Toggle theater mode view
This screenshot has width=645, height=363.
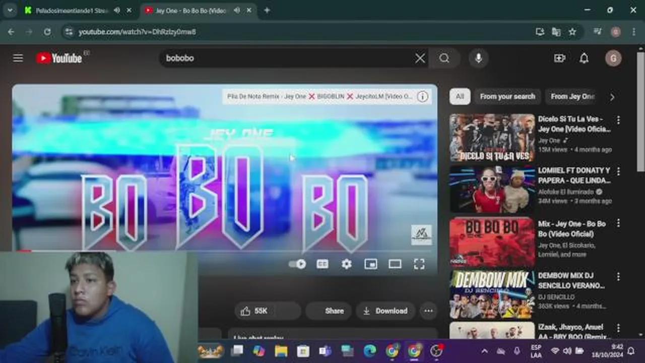[x=395, y=264]
